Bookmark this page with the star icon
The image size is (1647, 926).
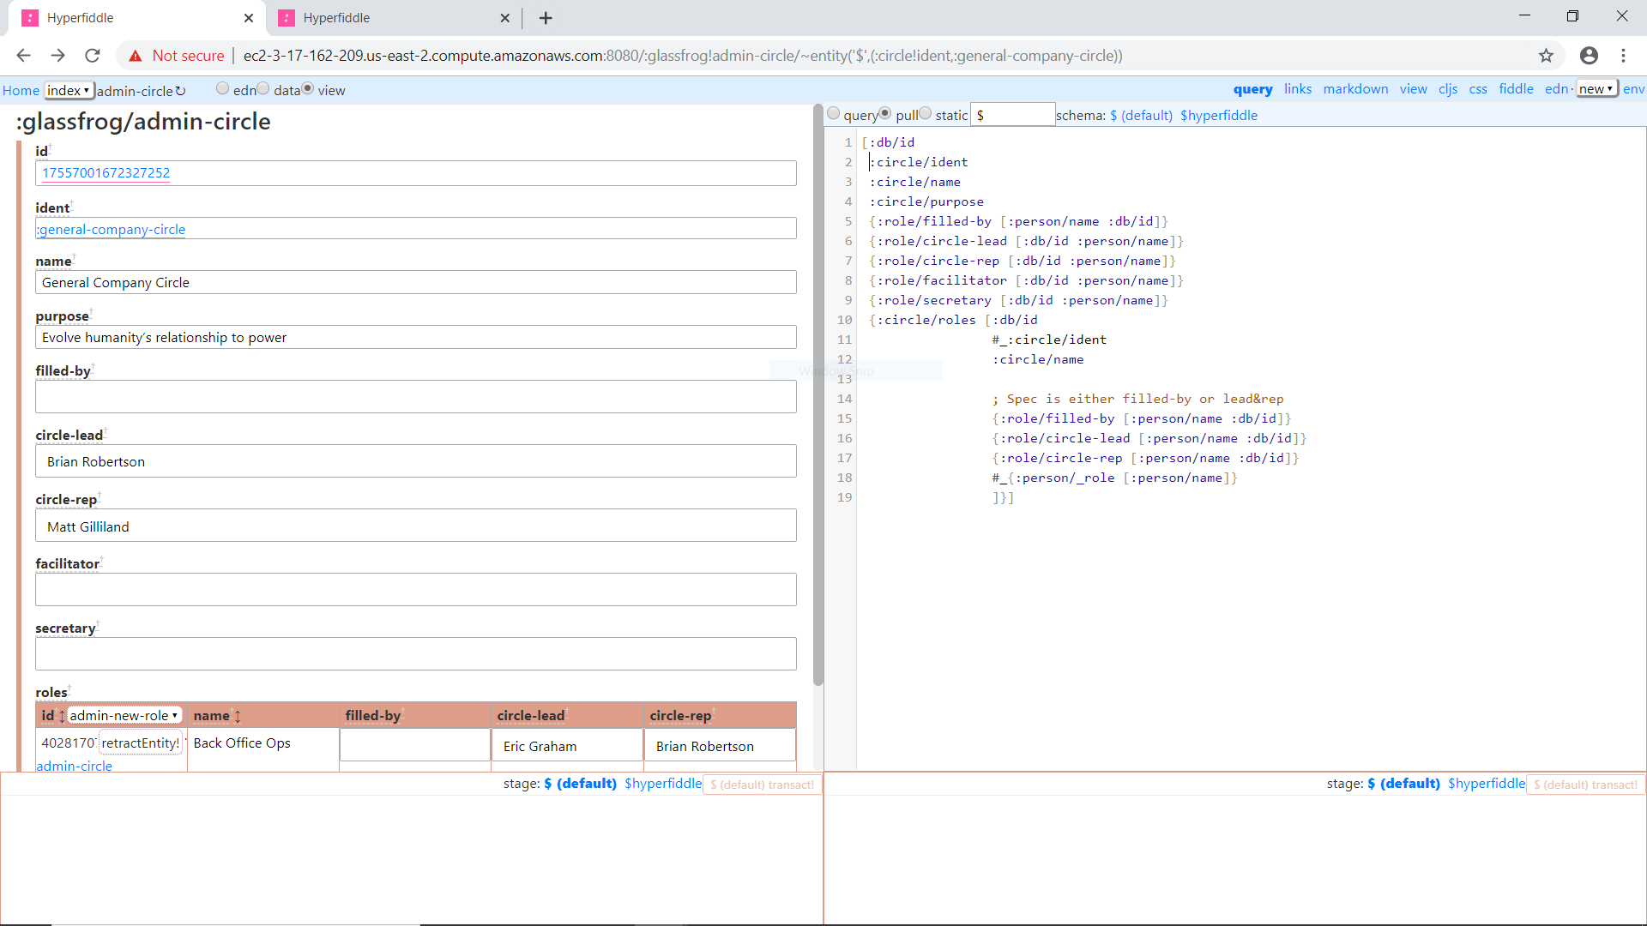(1546, 56)
